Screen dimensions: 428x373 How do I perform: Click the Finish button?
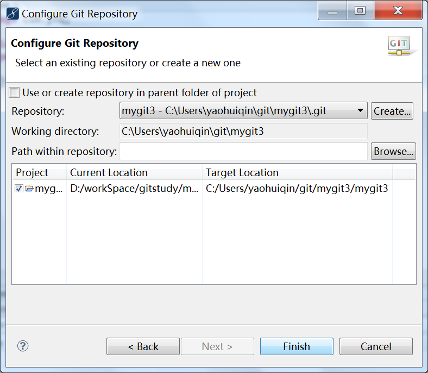point(297,346)
